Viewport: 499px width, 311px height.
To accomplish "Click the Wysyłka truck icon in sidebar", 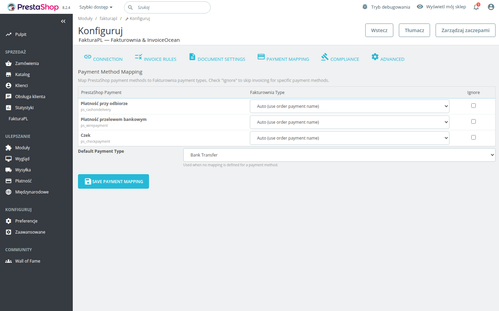I will click(x=9, y=170).
